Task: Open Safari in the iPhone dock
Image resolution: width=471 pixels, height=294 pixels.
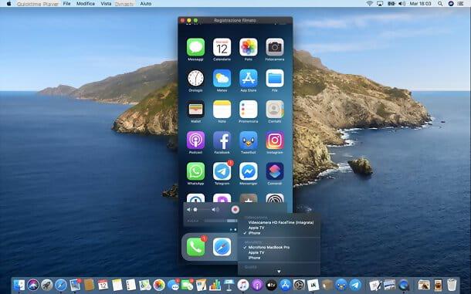Action: 222,247
